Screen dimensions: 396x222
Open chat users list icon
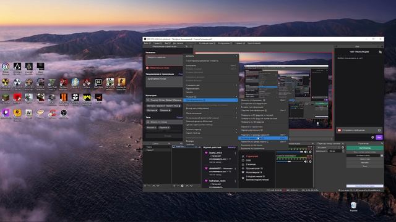click(380, 52)
